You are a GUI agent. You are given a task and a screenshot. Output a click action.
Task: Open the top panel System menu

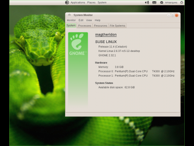tap(102, 2)
